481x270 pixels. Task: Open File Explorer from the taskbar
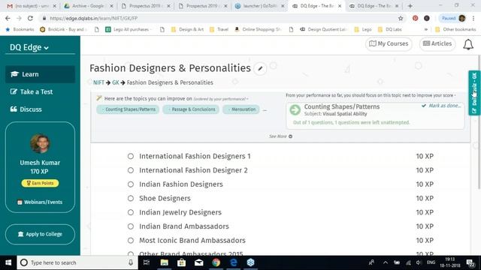pyautogui.click(x=164, y=262)
